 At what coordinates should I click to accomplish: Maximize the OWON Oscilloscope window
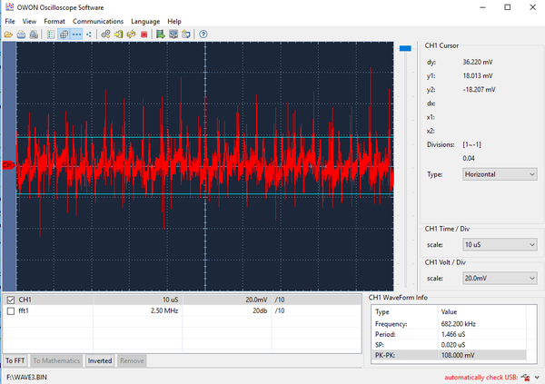coord(508,7)
